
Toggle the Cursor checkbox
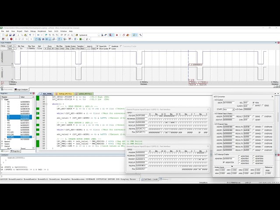tap(110, 49)
